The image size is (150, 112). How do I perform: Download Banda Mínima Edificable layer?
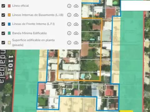(76, 33)
